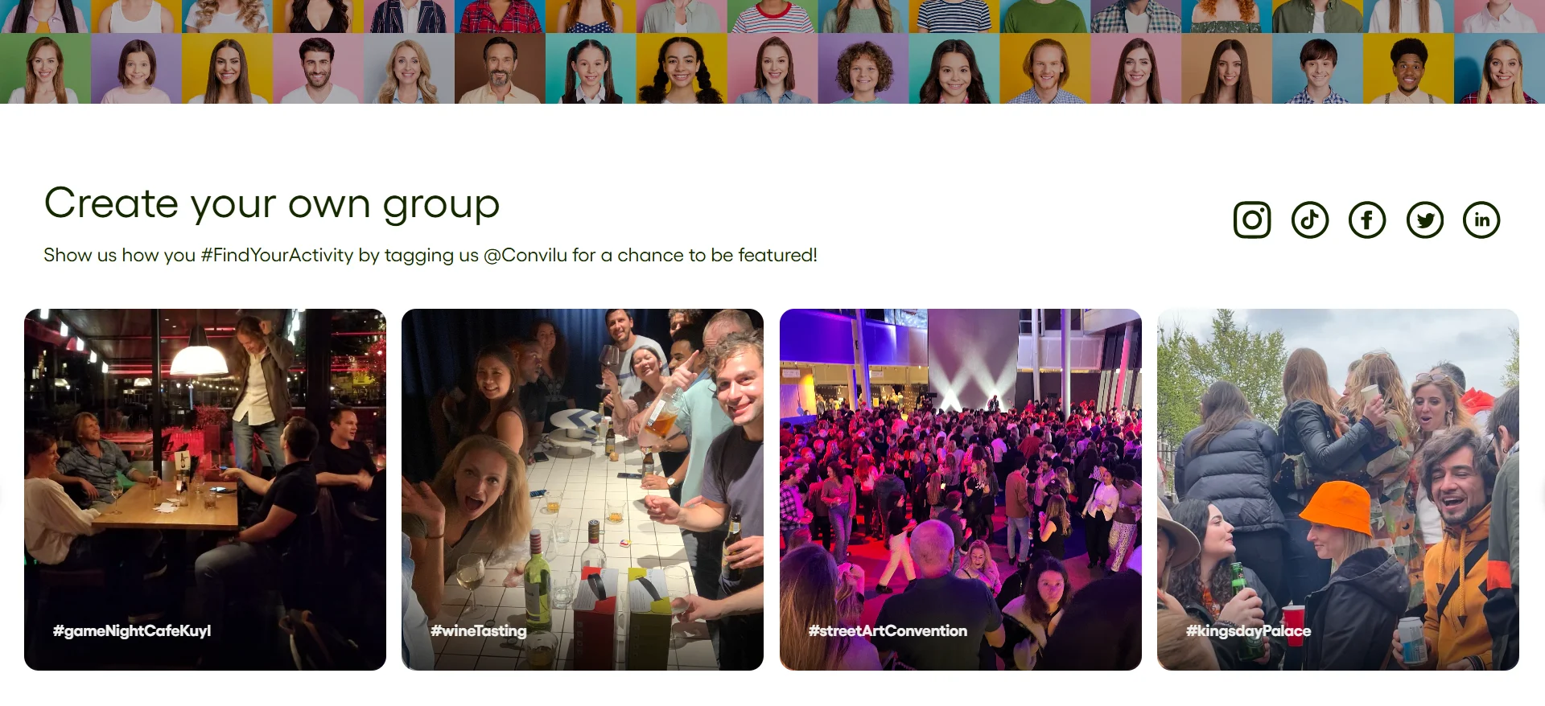Click the @Convilu mention in the subtitle
The width and height of the screenshot is (1545, 706).
[x=525, y=256]
